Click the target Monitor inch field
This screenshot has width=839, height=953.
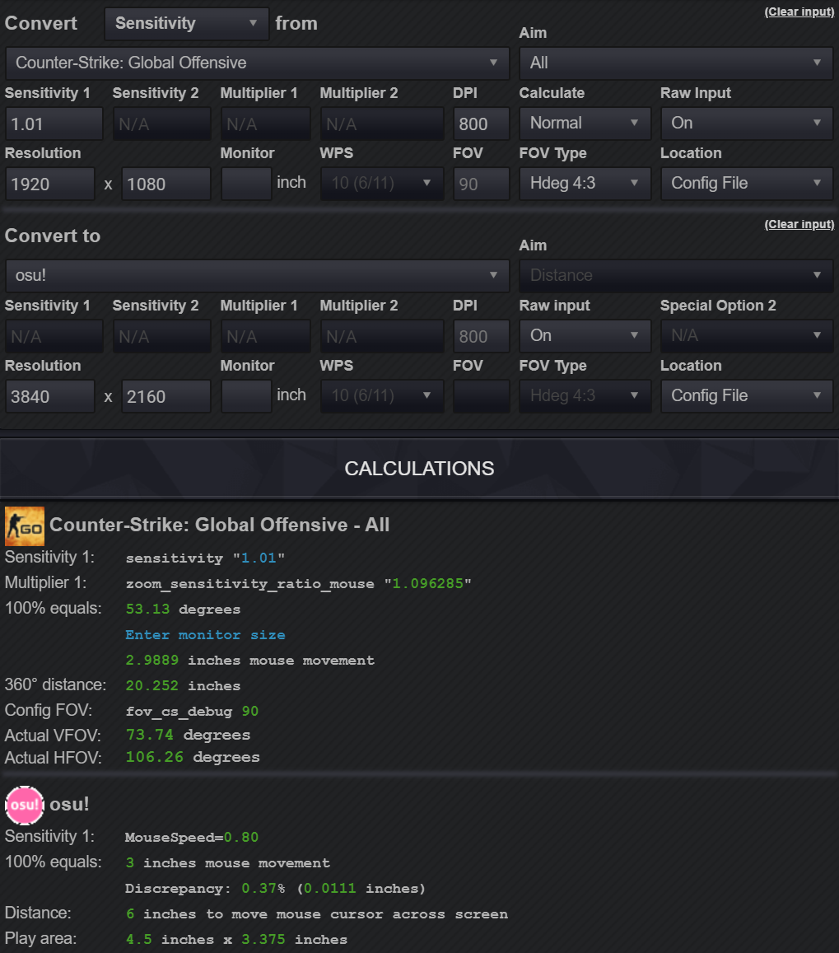(x=246, y=397)
